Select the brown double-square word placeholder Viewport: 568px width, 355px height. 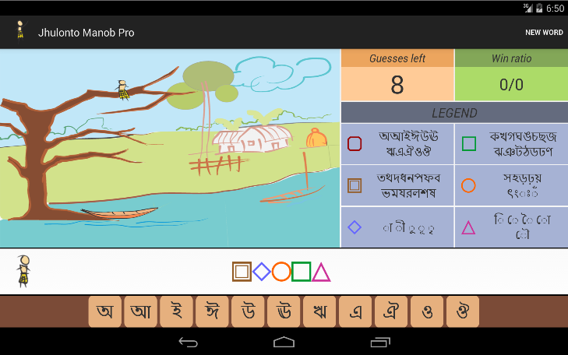(x=242, y=272)
